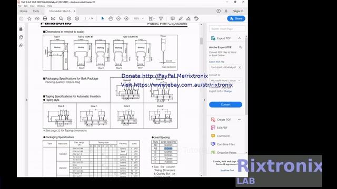Zoom in with the plus icon
337x189 pixels.
tap(126, 19)
